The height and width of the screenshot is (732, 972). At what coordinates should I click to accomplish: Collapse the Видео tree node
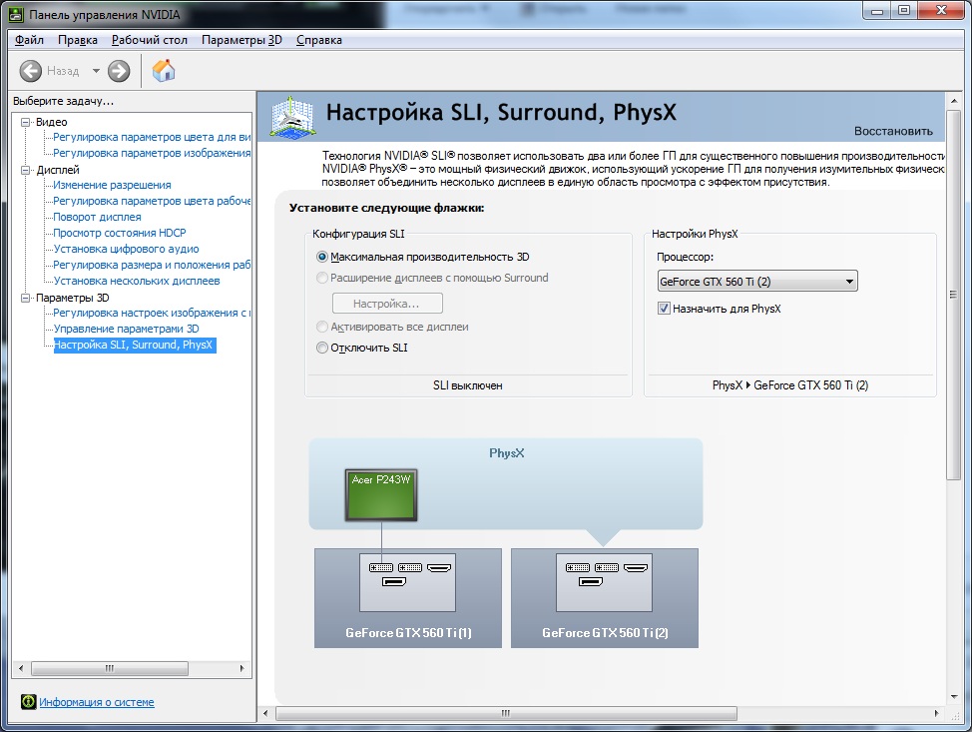[25, 122]
